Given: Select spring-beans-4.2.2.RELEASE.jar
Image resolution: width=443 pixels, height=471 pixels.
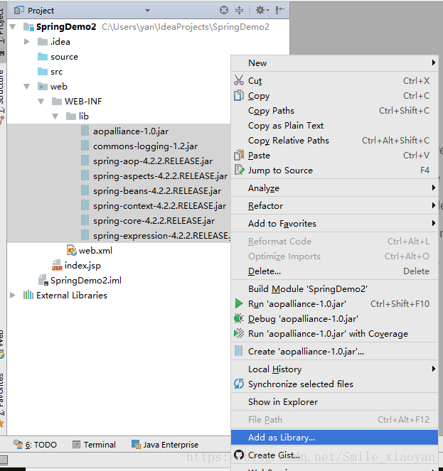Looking at the screenshot, I should (x=151, y=191).
